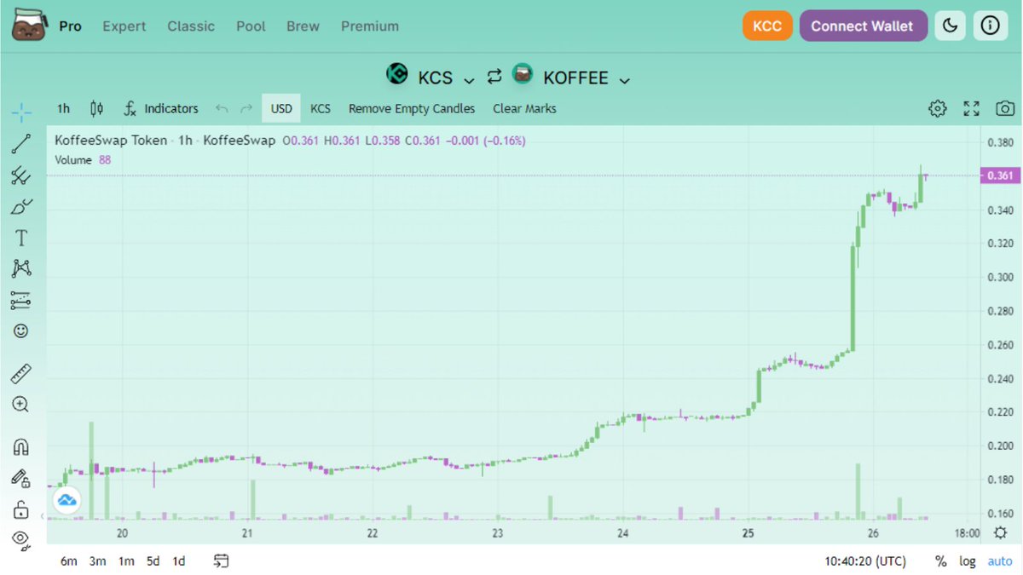
Task: Open the emoji sticker tool
Action: click(x=20, y=331)
